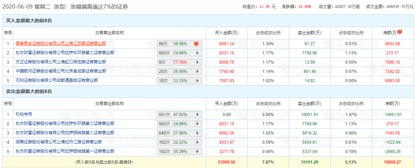Click arrow icon beside 9次 77.78%
Image resolution: width=417 pixels, height=168 pixels.
click(x=197, y=62)
